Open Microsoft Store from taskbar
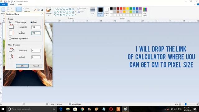 (x=75, y=109)
